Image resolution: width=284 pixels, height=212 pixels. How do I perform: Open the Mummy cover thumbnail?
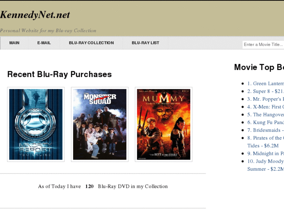coord(164,124)
